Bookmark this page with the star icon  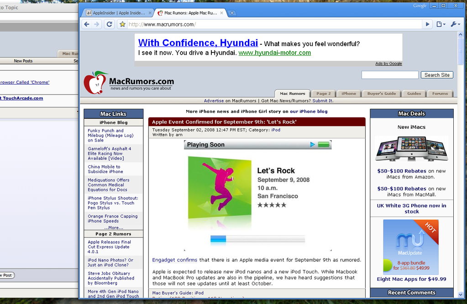pos(122,24)
